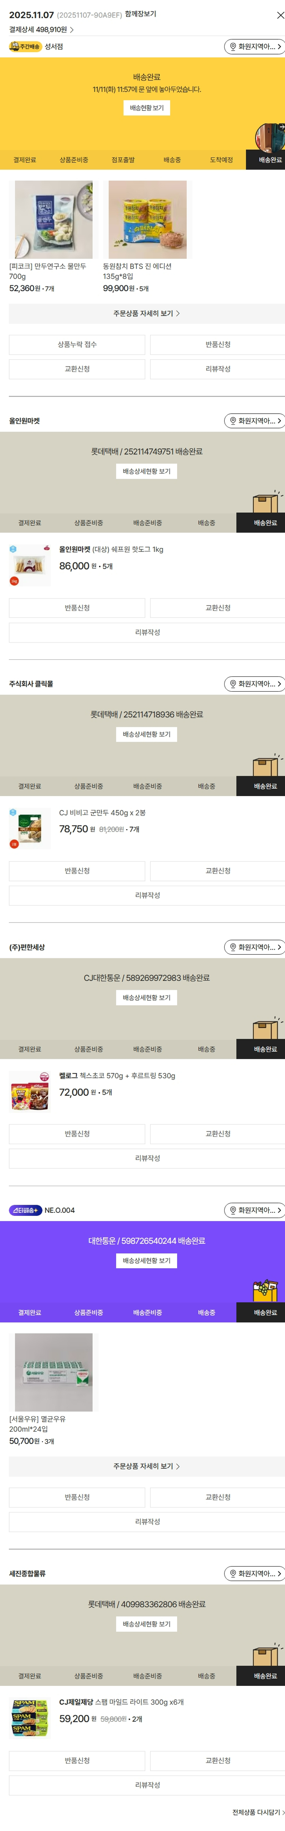Open the 만두연구소 물만두 product image
This screenshot has height=1831, width=285.
(54, 220)
